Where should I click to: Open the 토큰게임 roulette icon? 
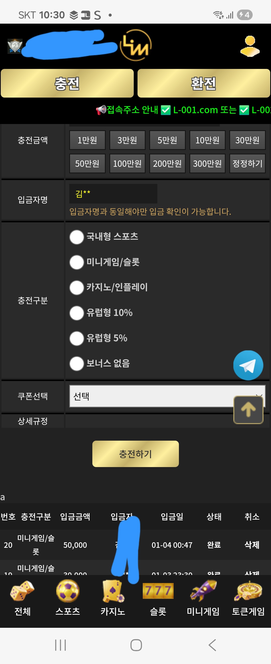[x=247, y=592]
